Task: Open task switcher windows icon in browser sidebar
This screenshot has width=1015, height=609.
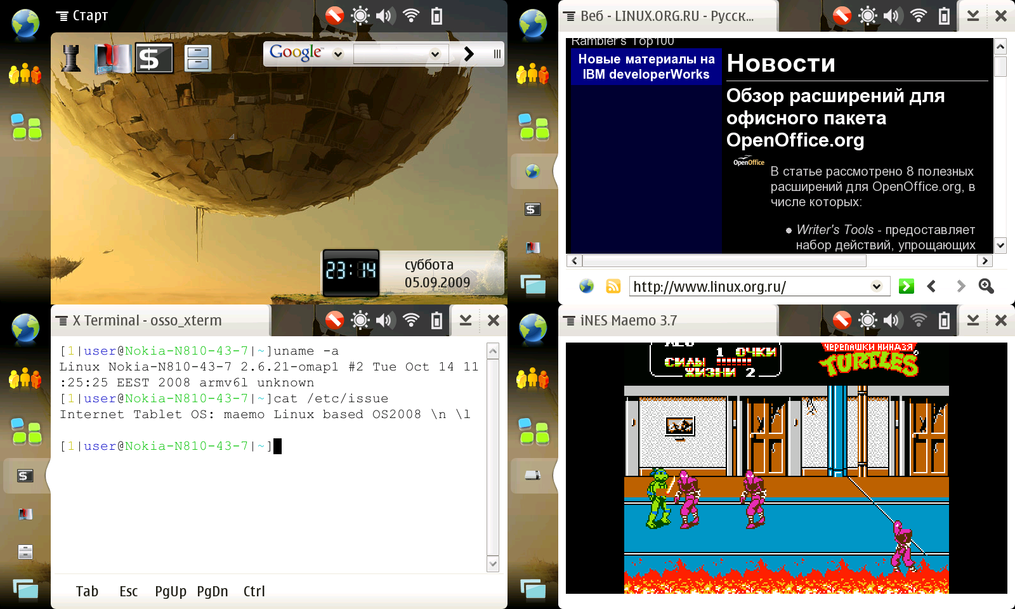Action: point(533,285)
